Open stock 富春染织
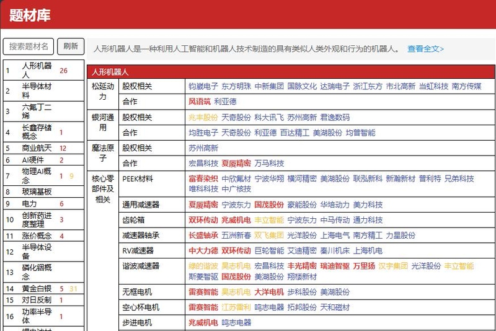Image resolution: width=496 pixels, height=331 pixels. [203, 179]
